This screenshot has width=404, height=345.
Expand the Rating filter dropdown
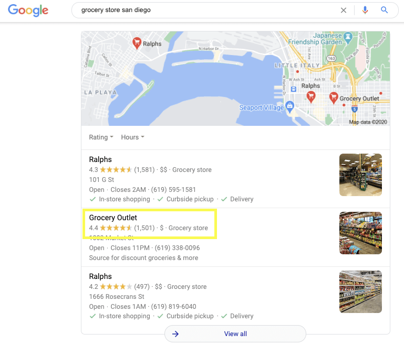tap(101, 137)
